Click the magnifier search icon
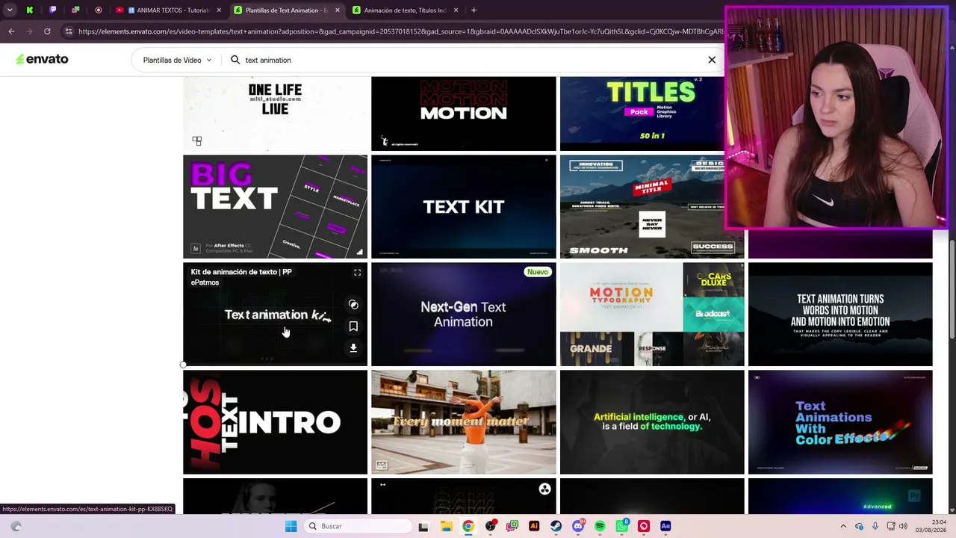Screen dimensions: 956x538 click(235, 60)
